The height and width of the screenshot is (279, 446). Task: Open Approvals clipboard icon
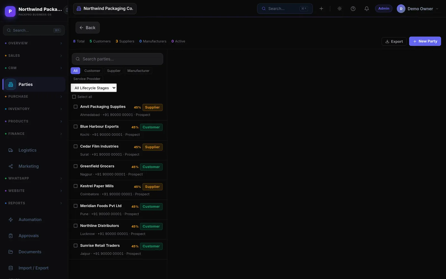coord(11,236)
